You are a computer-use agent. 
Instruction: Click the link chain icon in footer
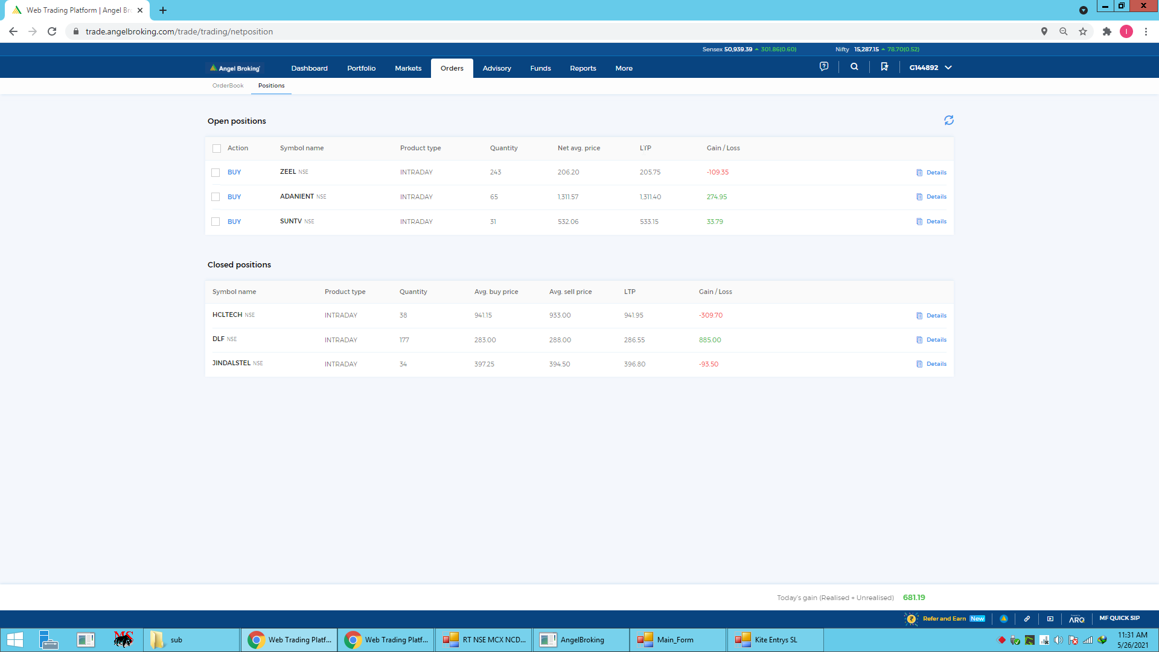[1027, 619]
